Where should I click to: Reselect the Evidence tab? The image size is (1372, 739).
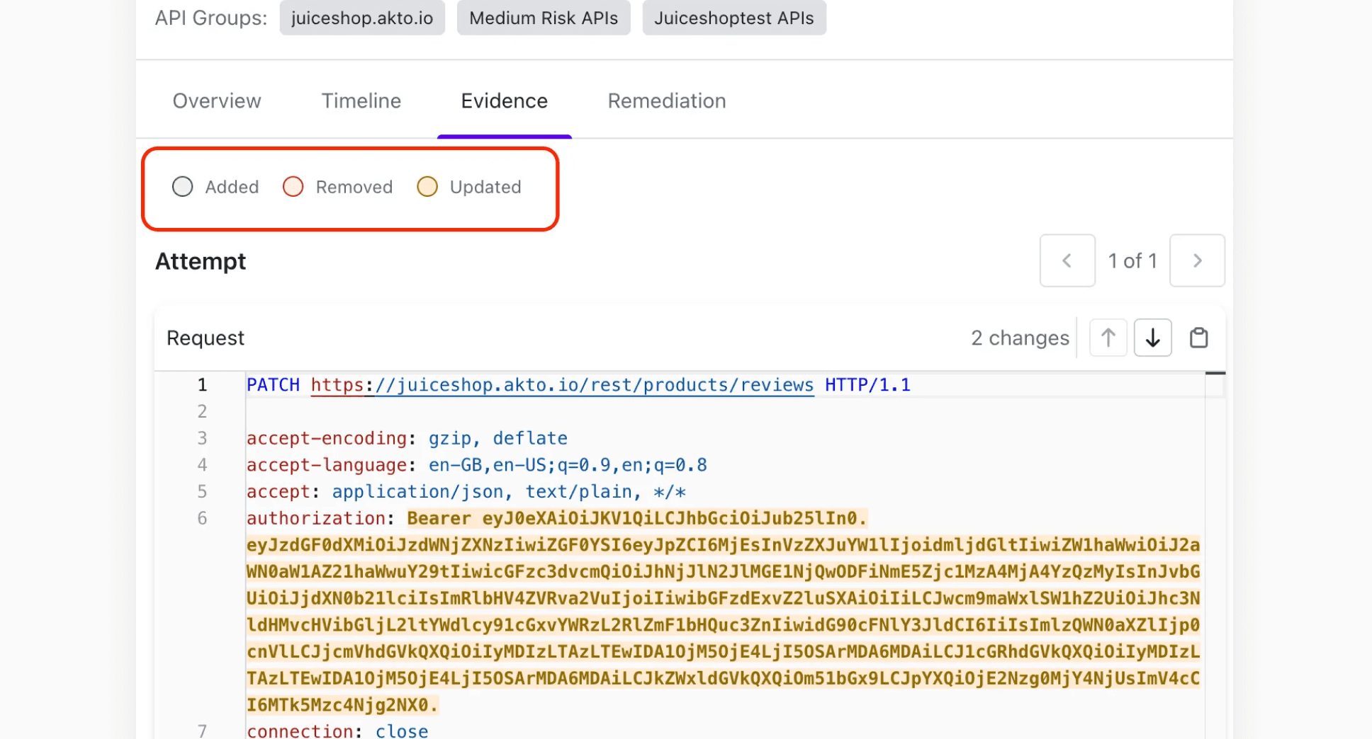(504, 101)
